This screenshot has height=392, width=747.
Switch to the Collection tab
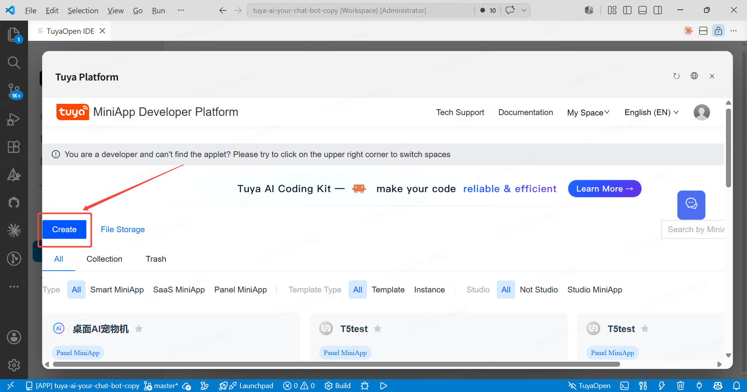[104, 259]
